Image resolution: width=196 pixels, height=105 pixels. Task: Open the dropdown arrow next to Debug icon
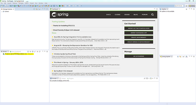pyautogui.click(x=13, y=6)
